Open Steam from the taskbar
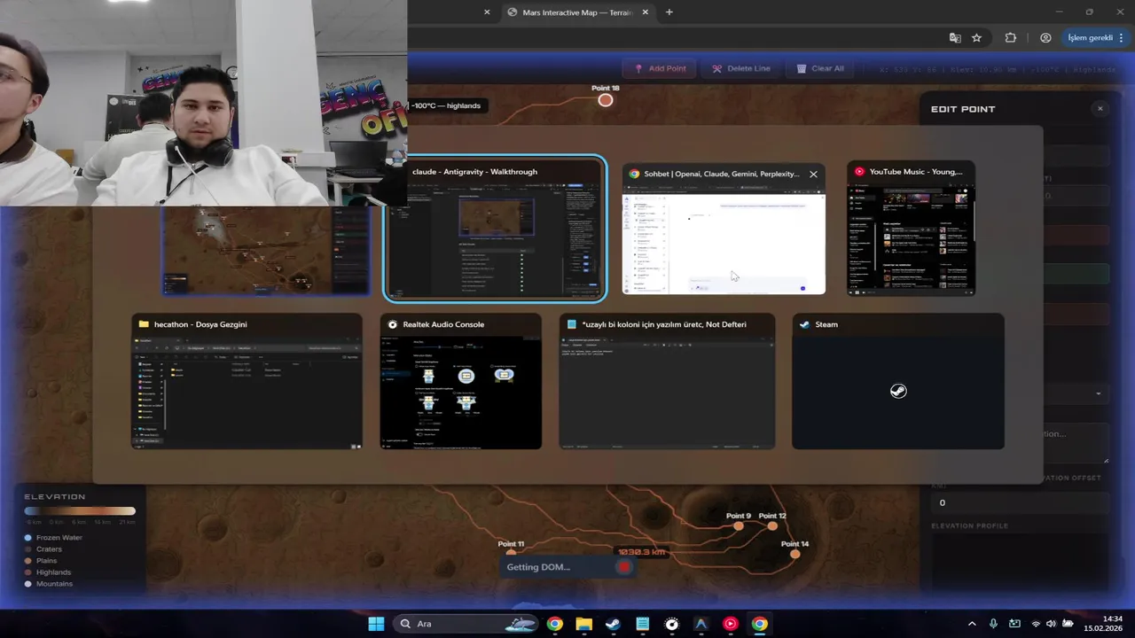Screen dimensions: 1135x638 pyautogui.click(x=613, y=624)
